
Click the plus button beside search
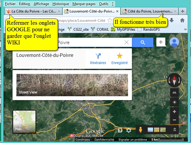coord(161,42)
